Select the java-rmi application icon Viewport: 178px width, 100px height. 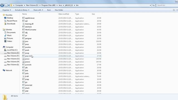pos(23,56)
